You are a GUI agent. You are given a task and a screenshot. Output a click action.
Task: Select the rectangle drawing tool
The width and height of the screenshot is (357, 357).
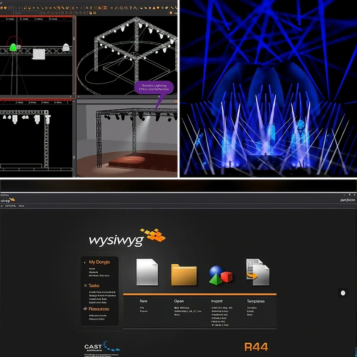(126, 8)
